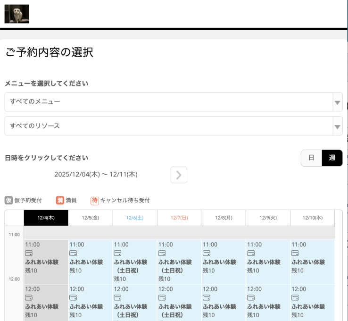348x321 pixels.
Task: Open the すべてのメニュー dropdown
Action: point(174,102)
